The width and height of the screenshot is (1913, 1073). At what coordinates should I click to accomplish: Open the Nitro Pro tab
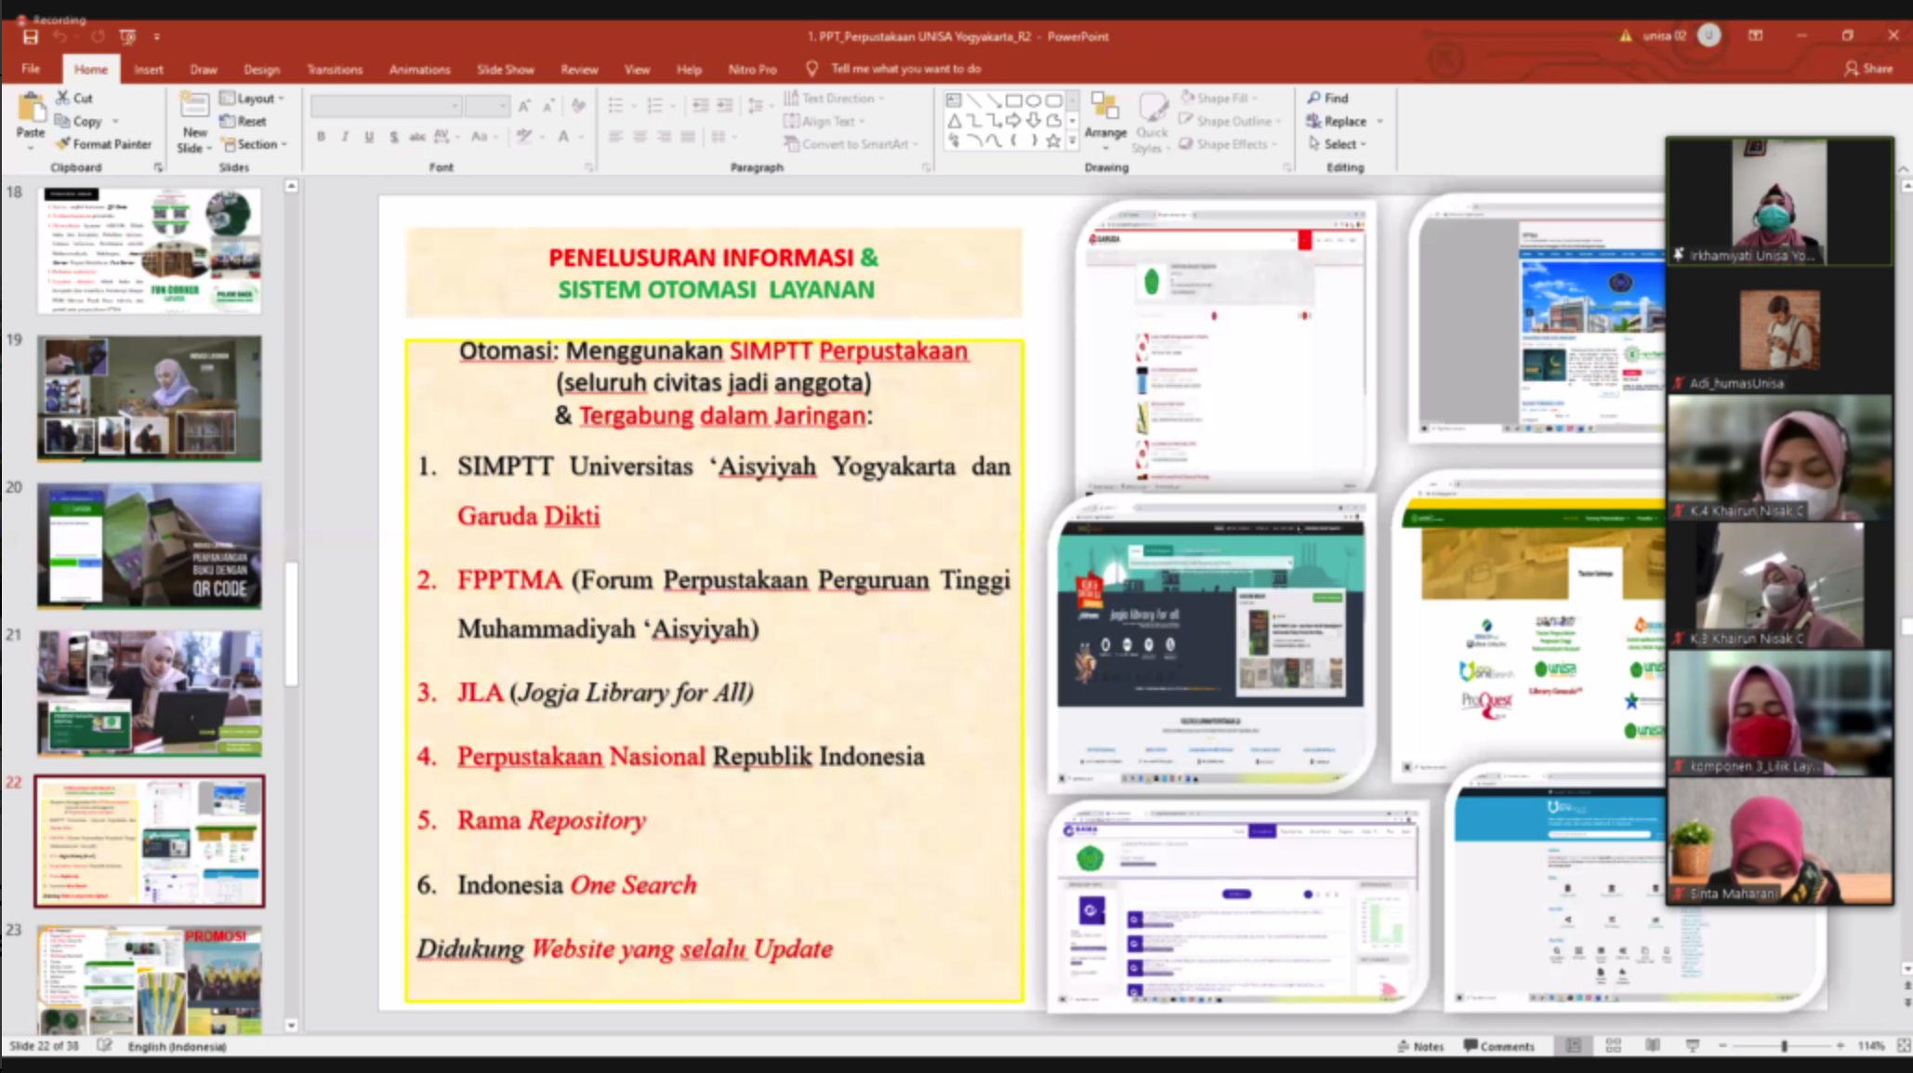click(752, 69)
